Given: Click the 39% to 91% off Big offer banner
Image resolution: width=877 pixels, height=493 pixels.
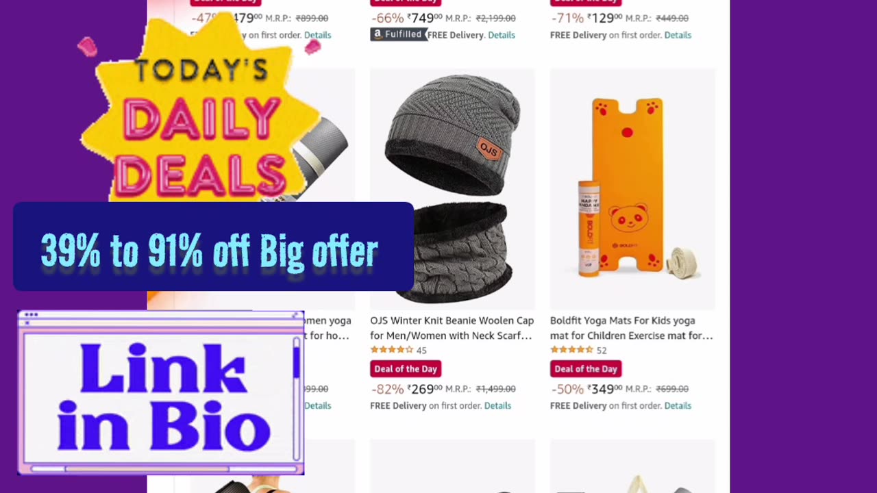Looking at the screenshot, I should pos(213,246).
